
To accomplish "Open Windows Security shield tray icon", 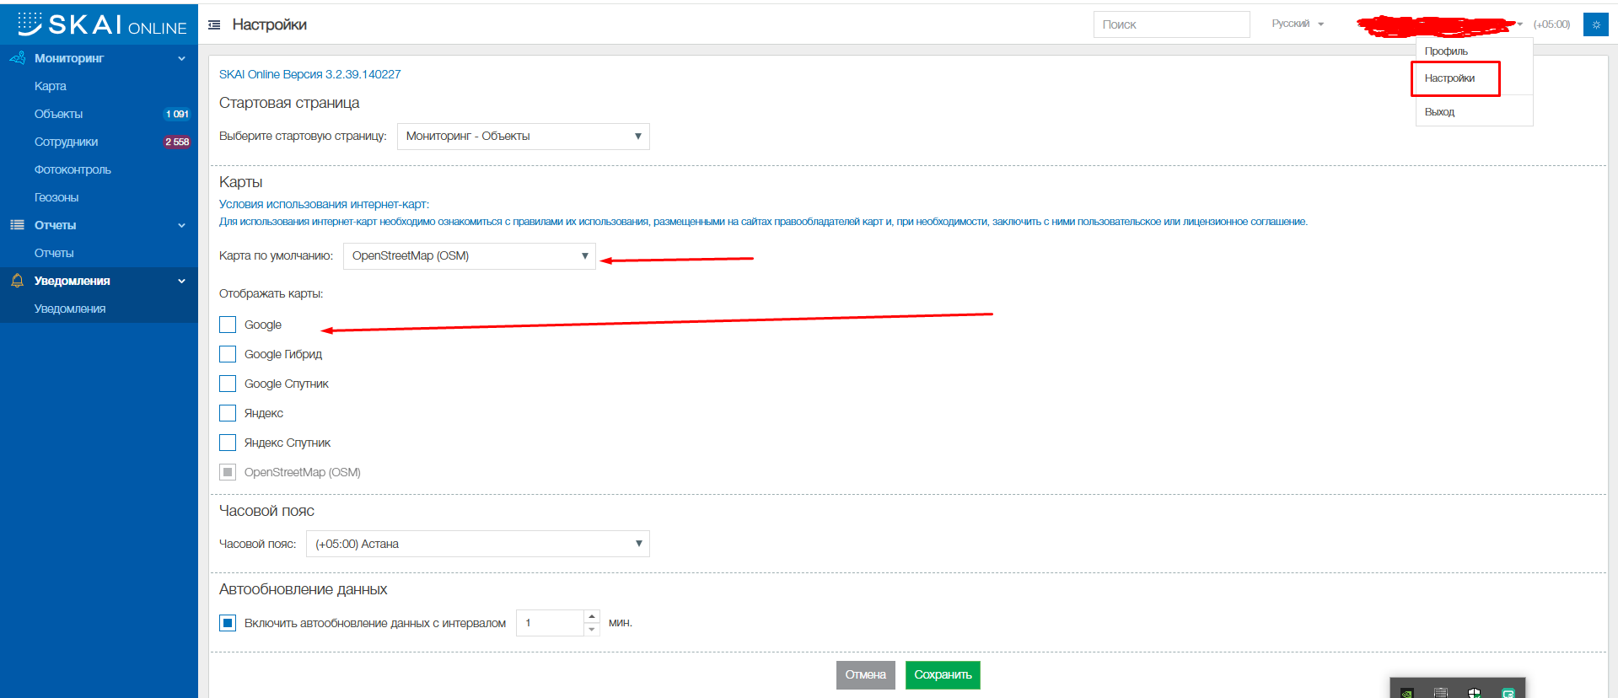I will [1474, 693].
